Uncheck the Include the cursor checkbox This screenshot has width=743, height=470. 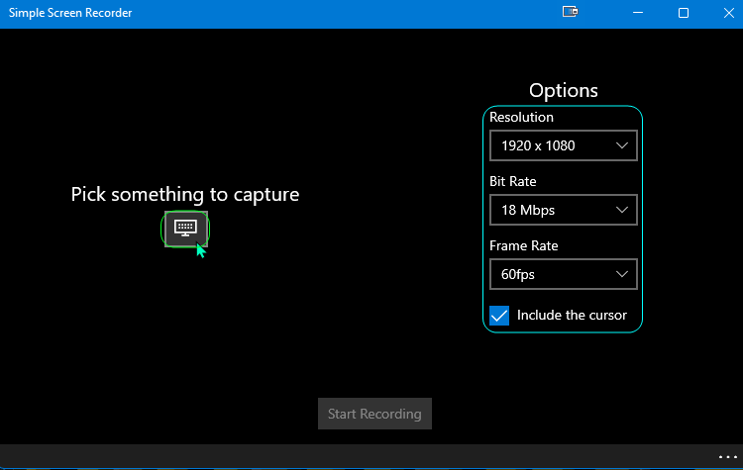tap(499, 316)
